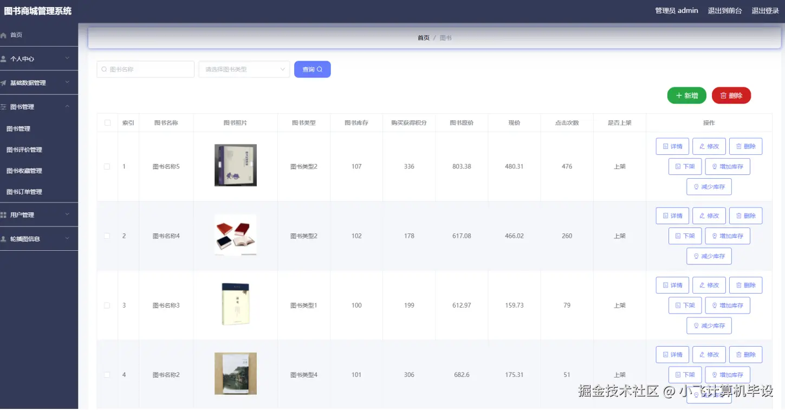Expand 个人中心 using its chevron

point(67,58)
